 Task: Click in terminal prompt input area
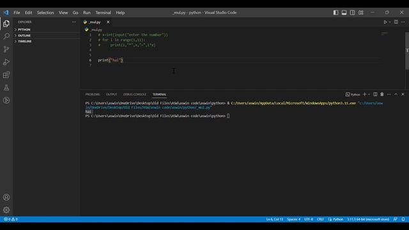[228, 116]
